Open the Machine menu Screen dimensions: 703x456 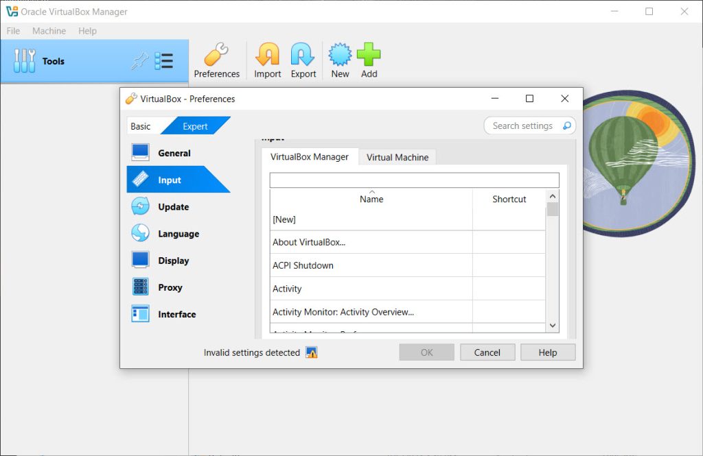(x=49, y=31)
